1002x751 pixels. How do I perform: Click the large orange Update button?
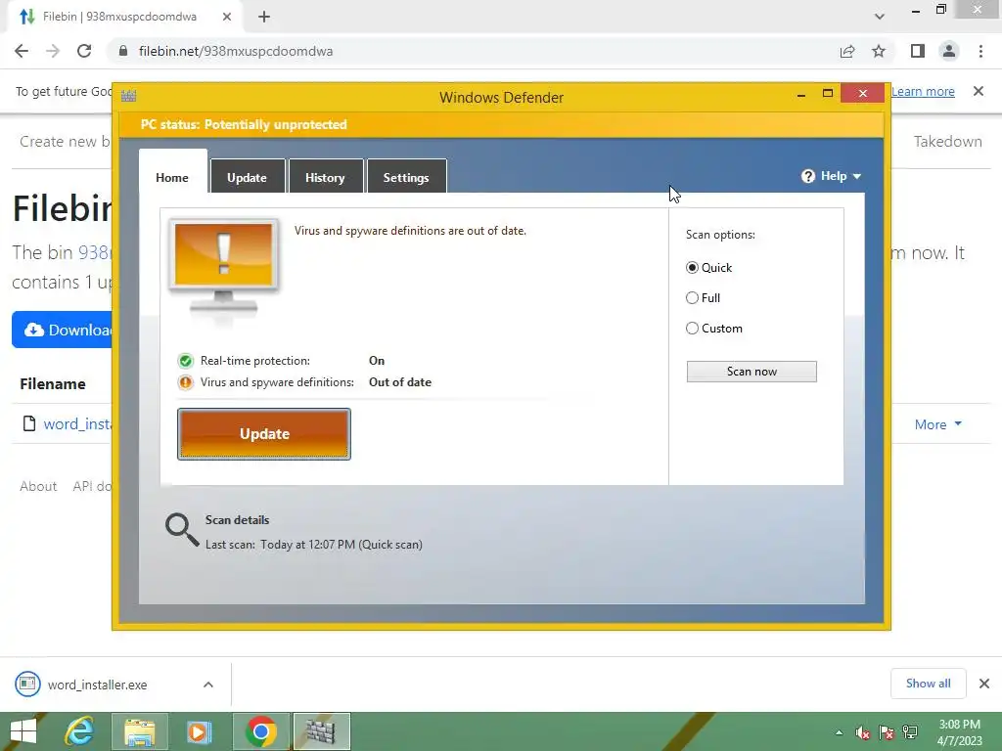(264, 434)
